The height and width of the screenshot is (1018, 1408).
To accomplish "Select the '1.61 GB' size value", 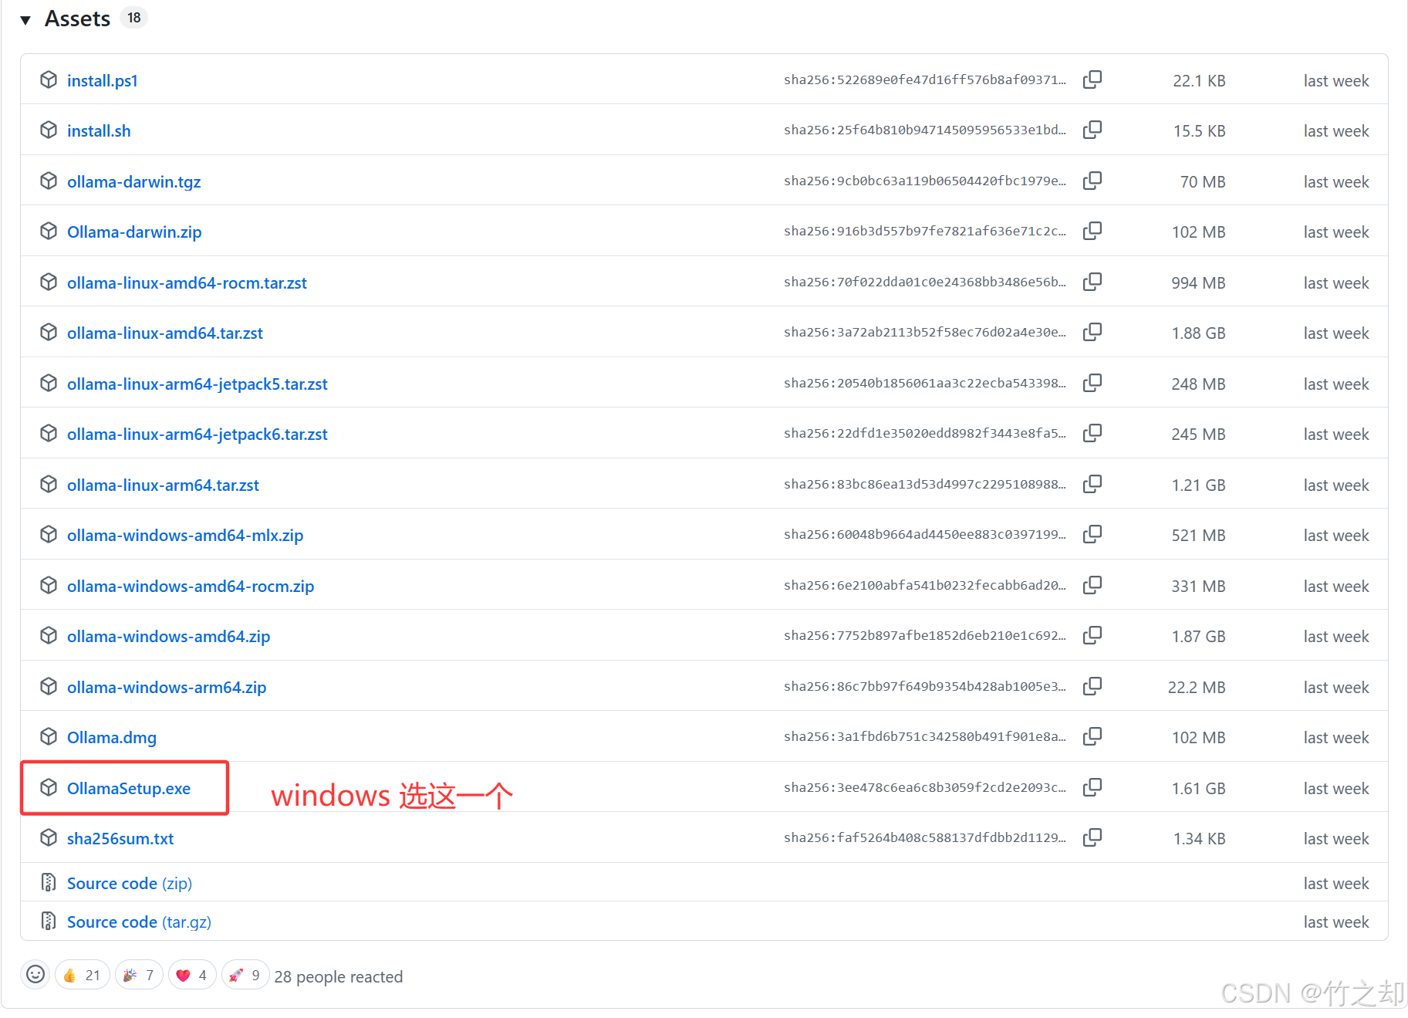I will tap(1198, 788).
